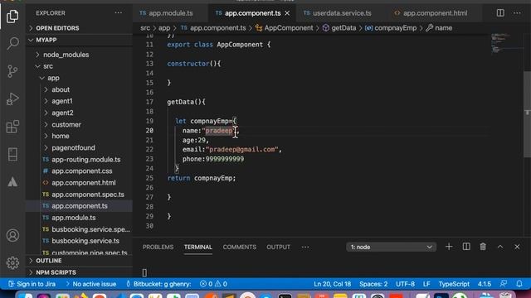This screenshot has height=298, width=531.
Task: Close the app.component.ts tab
Action: tap(287, 13)
